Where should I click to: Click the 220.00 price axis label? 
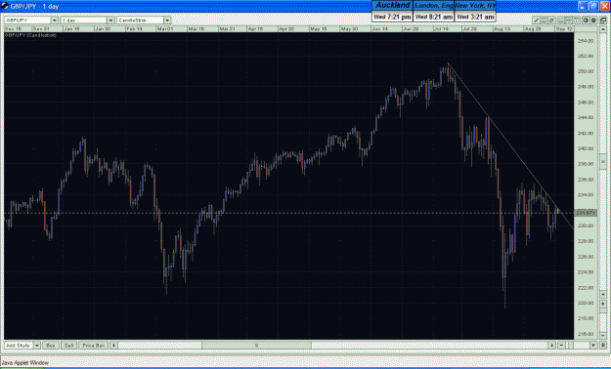(586, 303)
